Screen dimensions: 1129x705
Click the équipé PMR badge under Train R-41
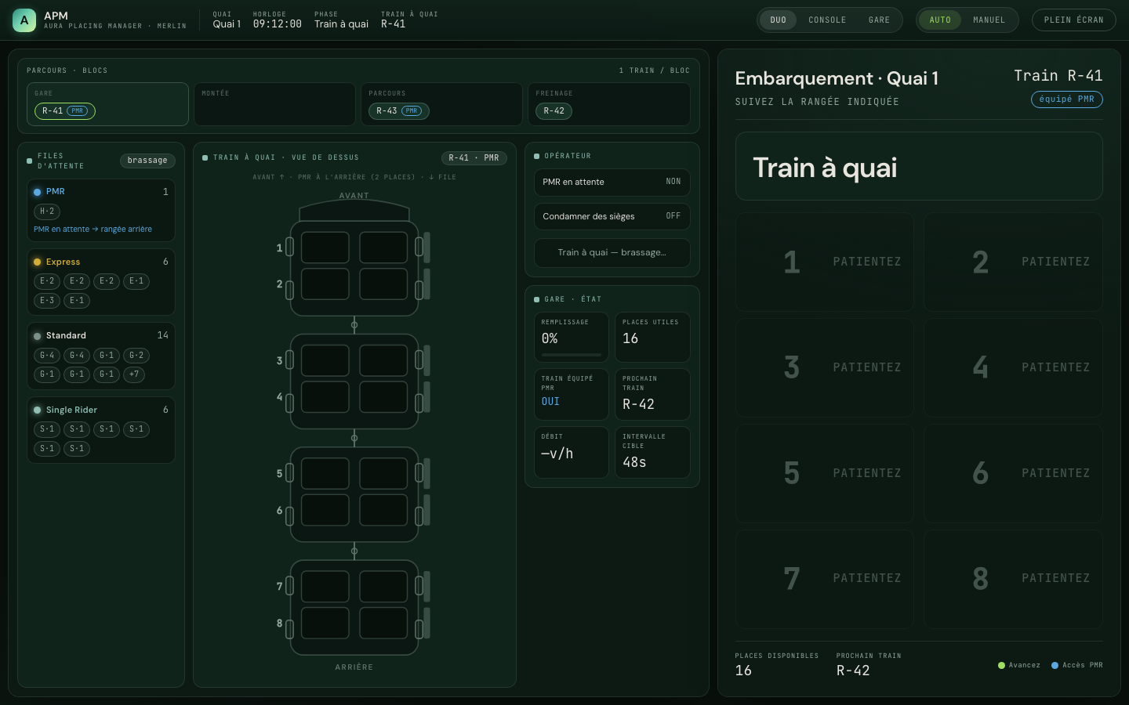1066,99
